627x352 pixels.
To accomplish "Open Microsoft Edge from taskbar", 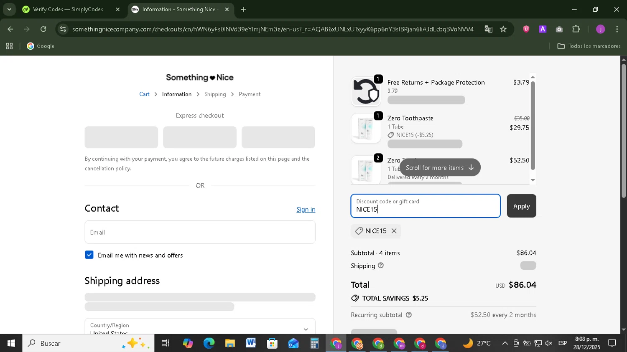I will pos(209,343).
